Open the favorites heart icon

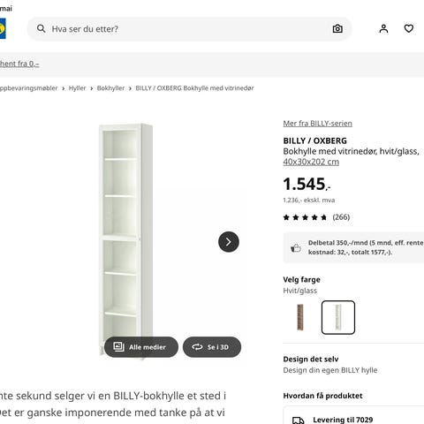(x=409, y=28)
